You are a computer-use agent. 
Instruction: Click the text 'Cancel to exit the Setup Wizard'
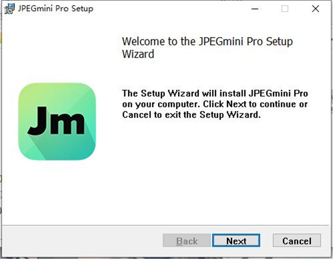[x=191, y=115]
